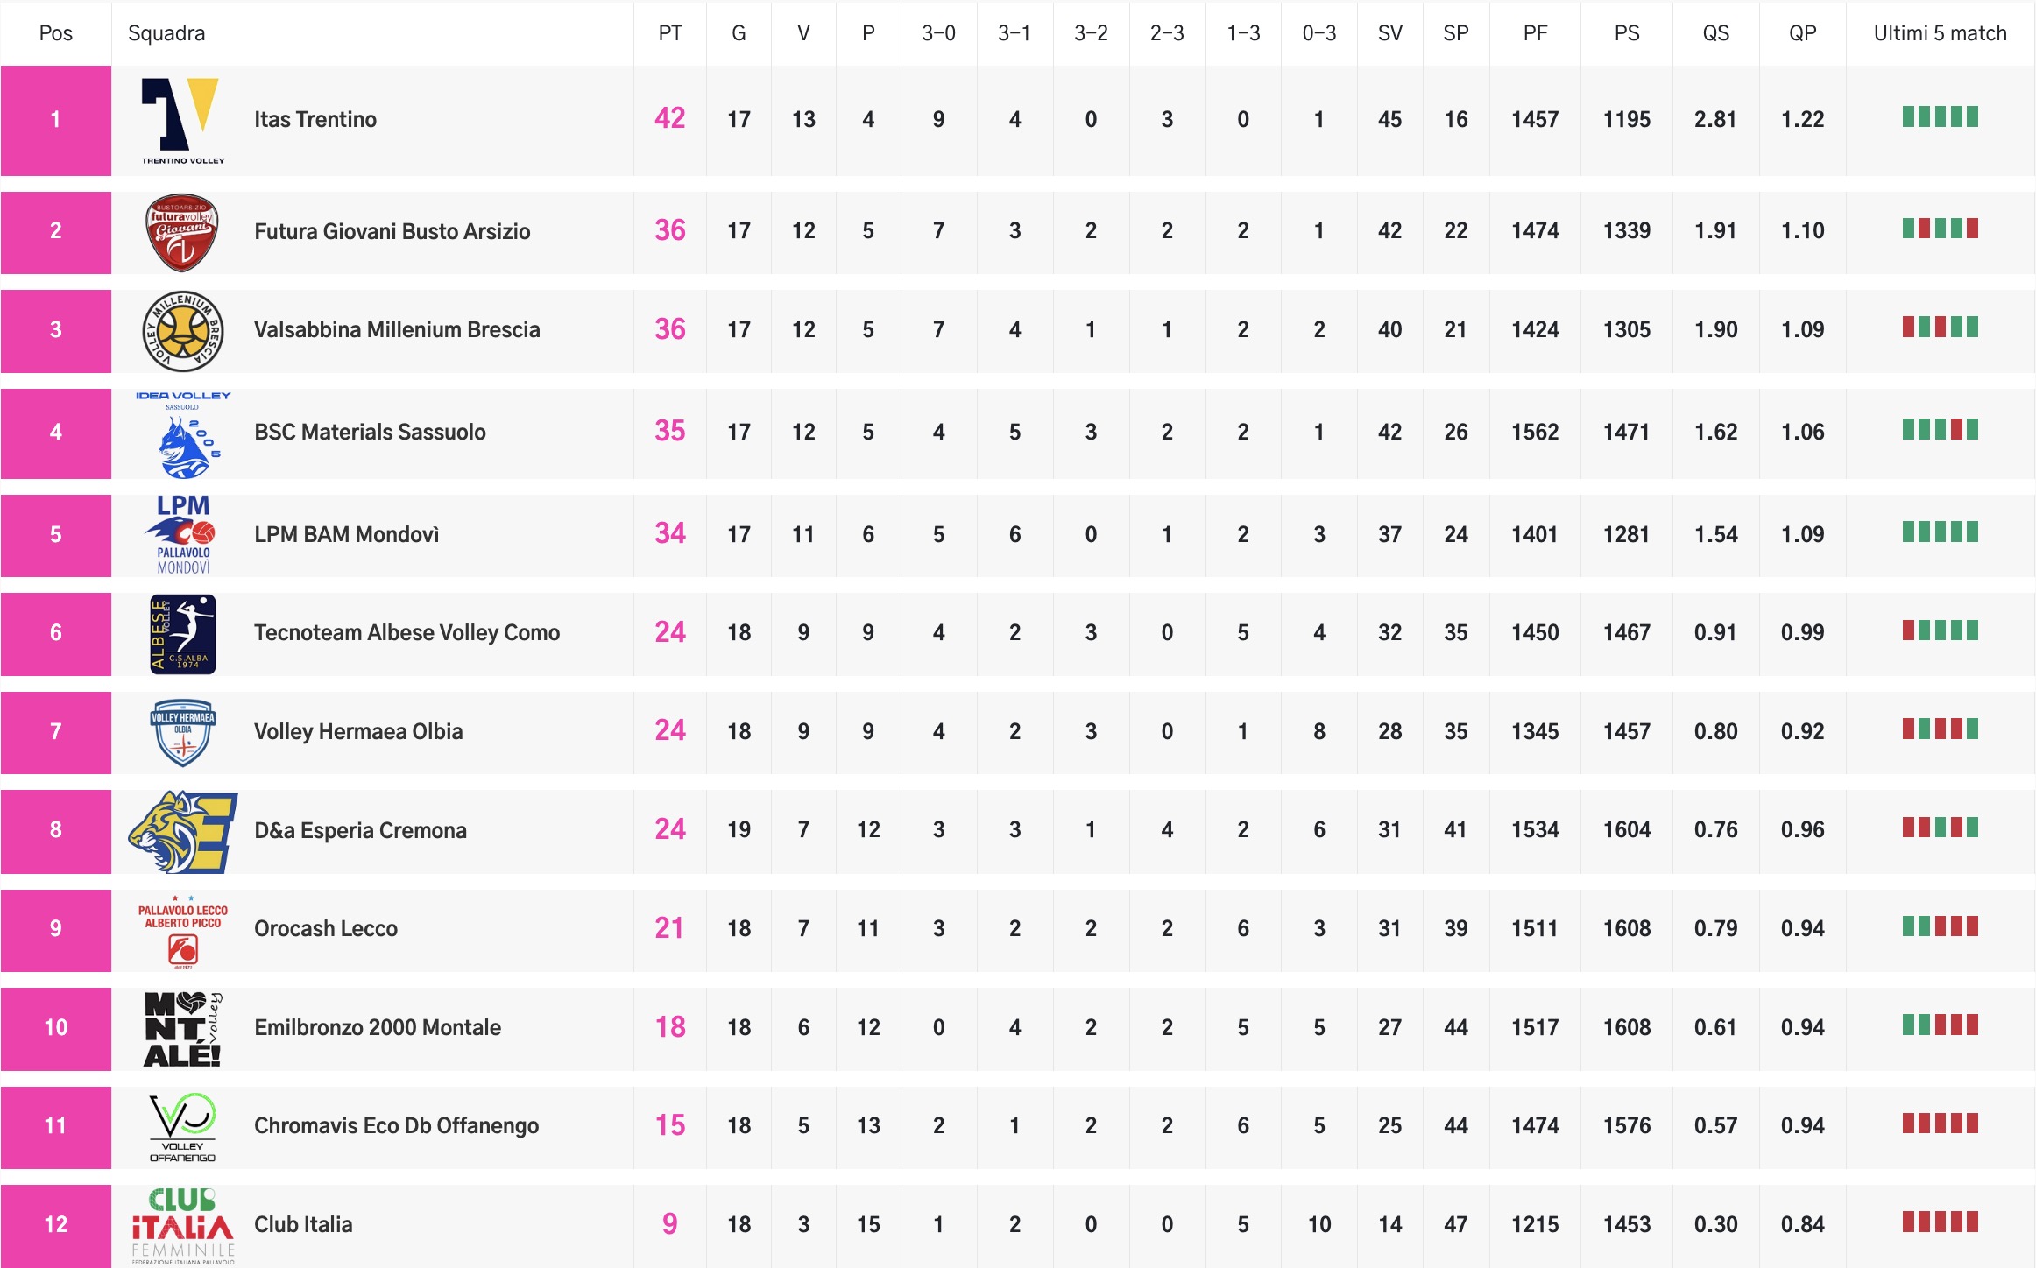This screenshot has width=2036, height=1268.
Task: Click the LPM Pallavolo Mondovì logo
Action: [182, 534]
